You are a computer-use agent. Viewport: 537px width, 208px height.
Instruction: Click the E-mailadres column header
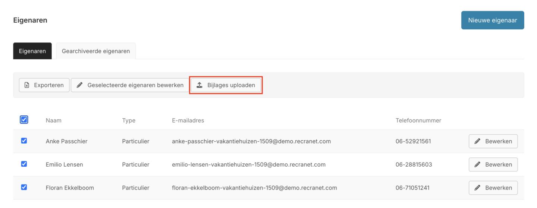pyautogui.click(x=188, y=121)
